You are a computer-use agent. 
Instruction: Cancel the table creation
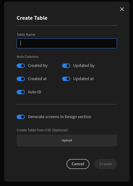tap(78, 164)
